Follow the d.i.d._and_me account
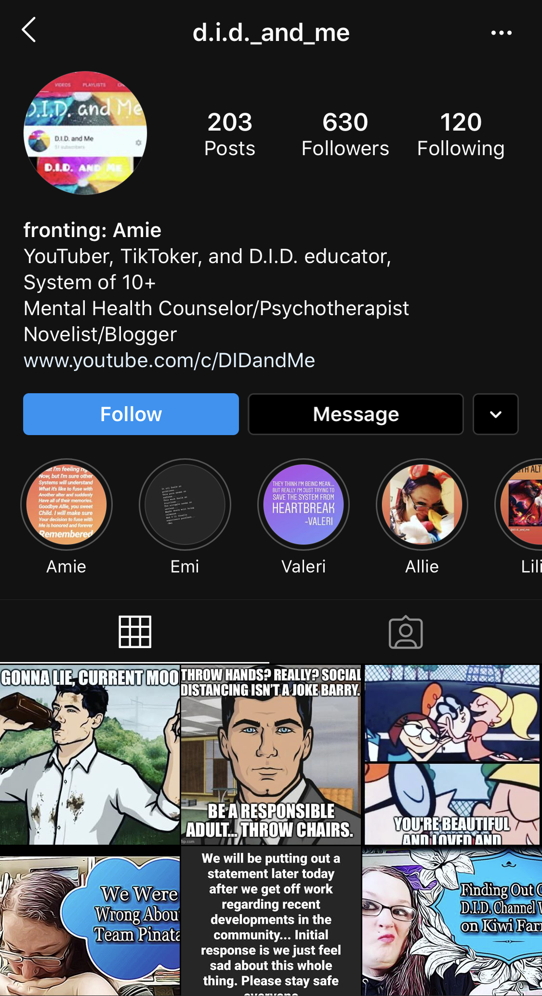The image size is (542, 996). tap(131, 414)
